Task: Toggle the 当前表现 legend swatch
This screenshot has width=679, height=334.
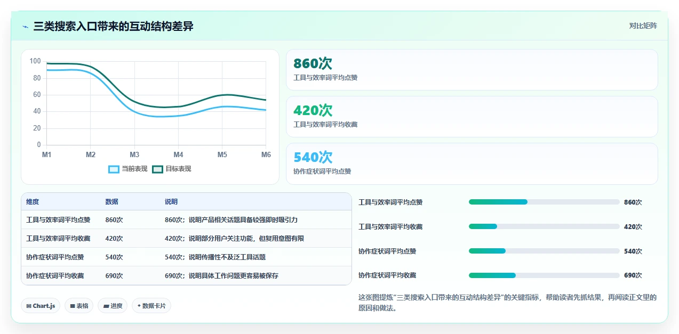Action: pos(114,169)
